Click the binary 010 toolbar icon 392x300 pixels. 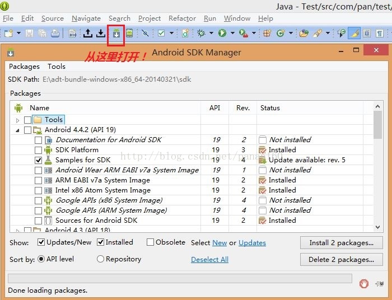click(x=72, y=33)
